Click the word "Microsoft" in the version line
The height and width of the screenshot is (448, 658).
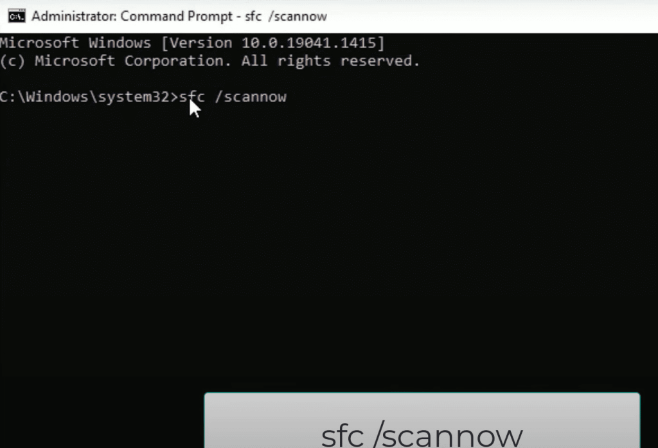click(39, 43)
